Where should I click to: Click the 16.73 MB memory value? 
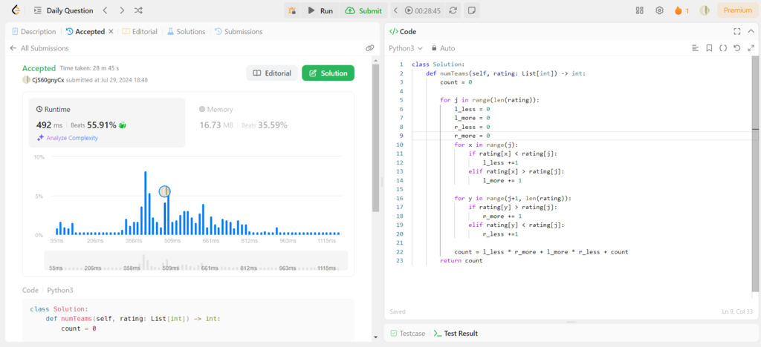216,125
